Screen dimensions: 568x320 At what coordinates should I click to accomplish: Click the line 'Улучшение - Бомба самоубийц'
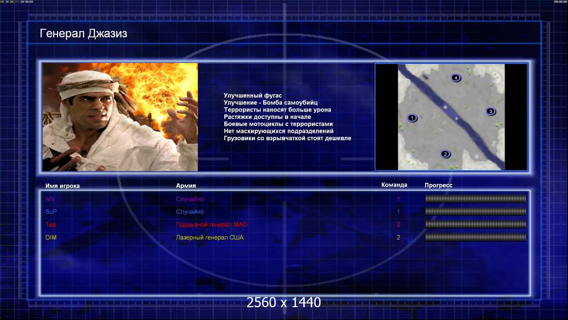271,102
